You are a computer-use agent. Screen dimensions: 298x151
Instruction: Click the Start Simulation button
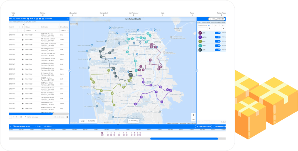tap(203, 127)
